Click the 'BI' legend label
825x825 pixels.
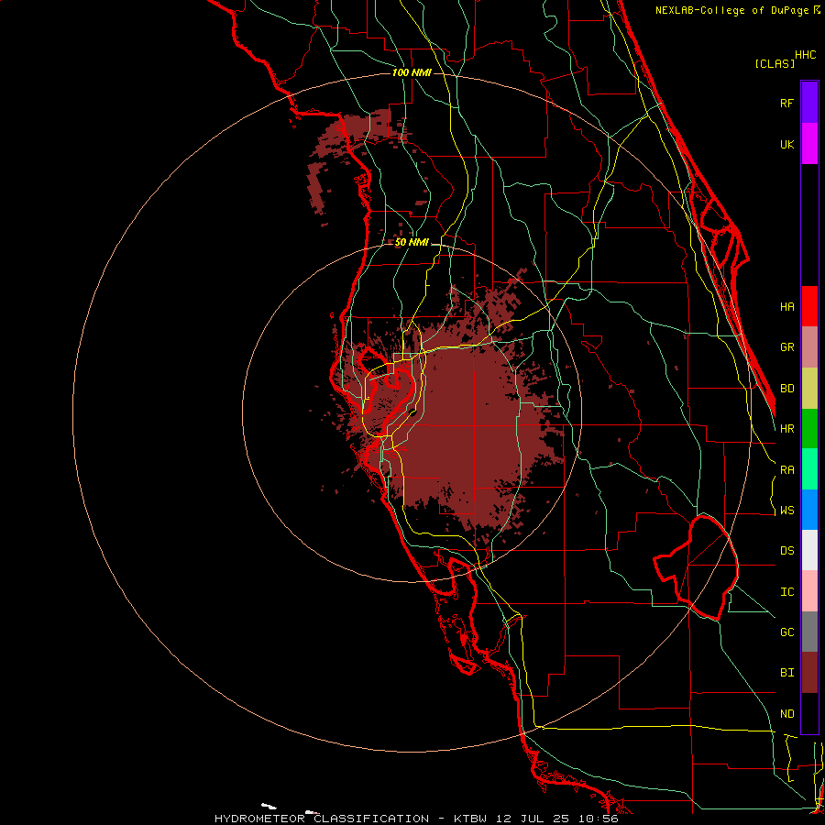tap(786, 673)
